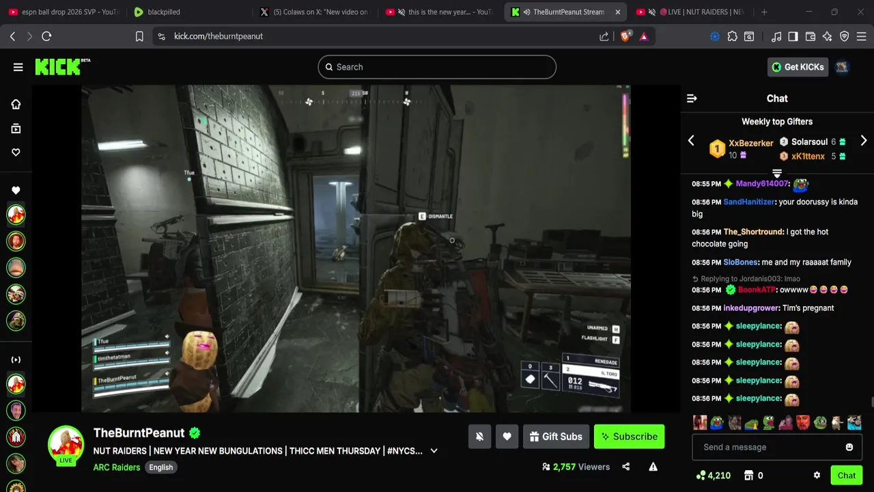Viewport: 874px width, 492px height.
Task: Unfollow channel with heart button
Action: click(507, 437)
